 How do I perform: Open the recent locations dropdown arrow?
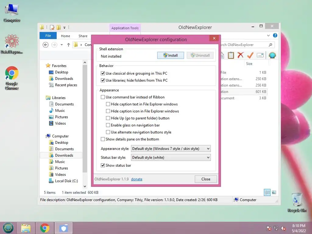(x=62, y=45)
